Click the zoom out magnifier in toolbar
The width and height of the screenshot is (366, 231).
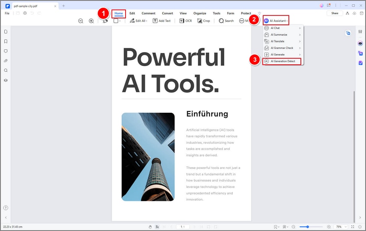pos(81,21)
